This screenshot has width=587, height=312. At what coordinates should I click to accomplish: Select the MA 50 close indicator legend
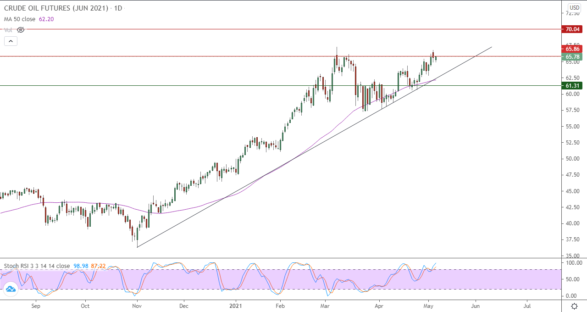[20, 19]
